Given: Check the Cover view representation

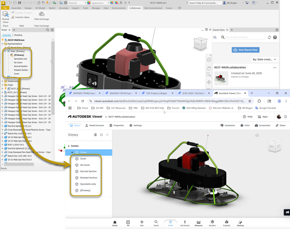Looking at the screenshot, I should [12, 74].
